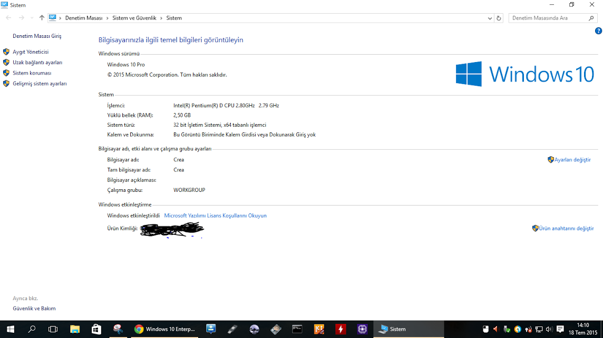
Task: Open network status tray icon
Action: tap(539, 329)
